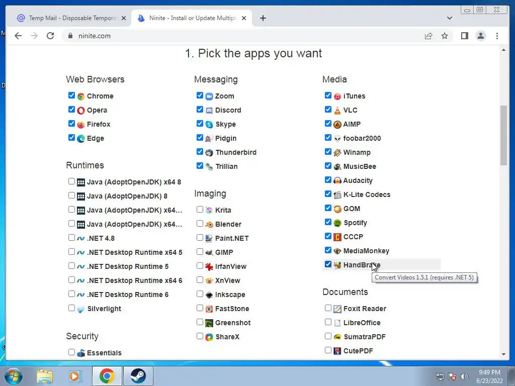The image size is (515, 386).
Task: Click the Winamp app icon
Action: tap(337, 153)
